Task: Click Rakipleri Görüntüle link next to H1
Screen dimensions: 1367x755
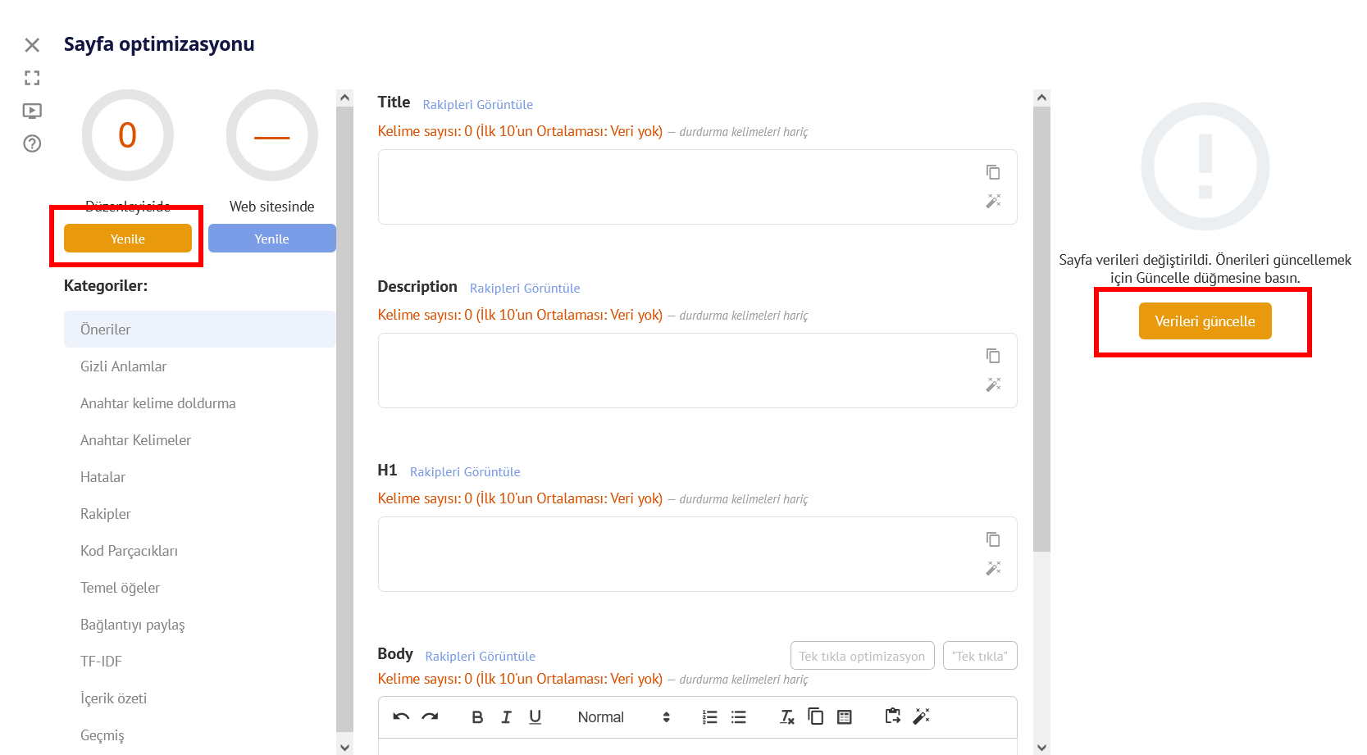Action: point(465,472)
